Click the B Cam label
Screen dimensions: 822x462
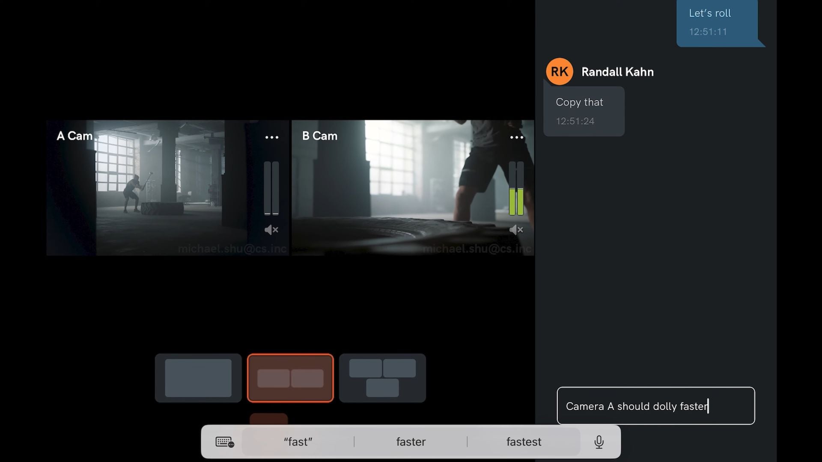[x=320, y=136]
